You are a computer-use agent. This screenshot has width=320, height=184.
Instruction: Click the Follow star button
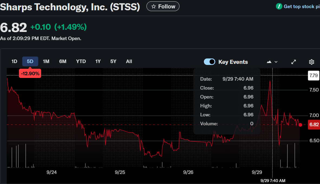click(163, 6)
